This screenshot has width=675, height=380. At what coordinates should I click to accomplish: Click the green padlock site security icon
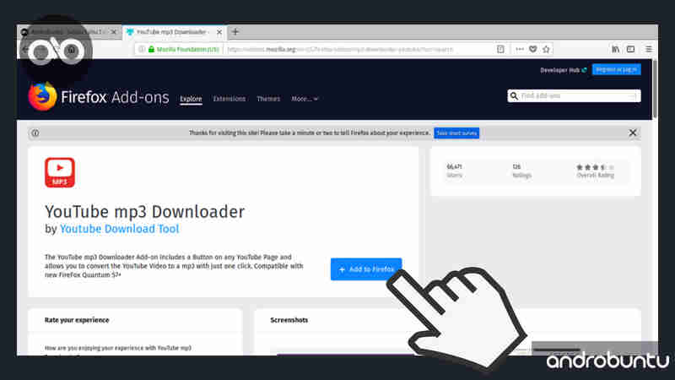click(151, 49)
